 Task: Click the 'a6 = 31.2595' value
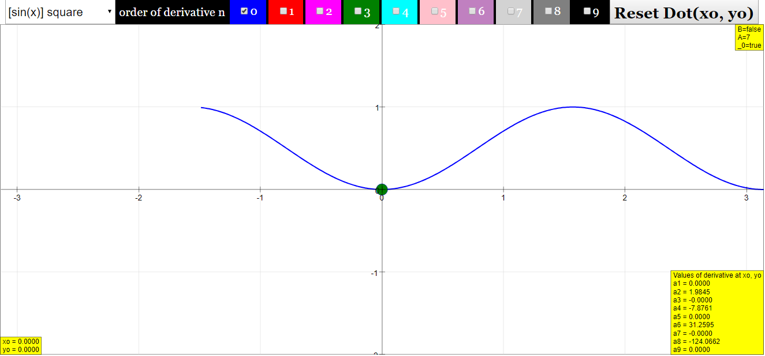coord(693,325)
